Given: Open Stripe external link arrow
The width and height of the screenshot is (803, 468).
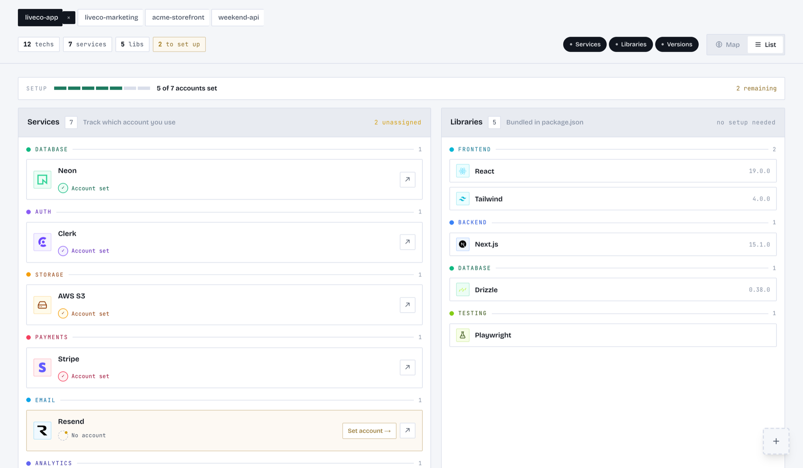Looking at the screenshot, I should point(407,367).
